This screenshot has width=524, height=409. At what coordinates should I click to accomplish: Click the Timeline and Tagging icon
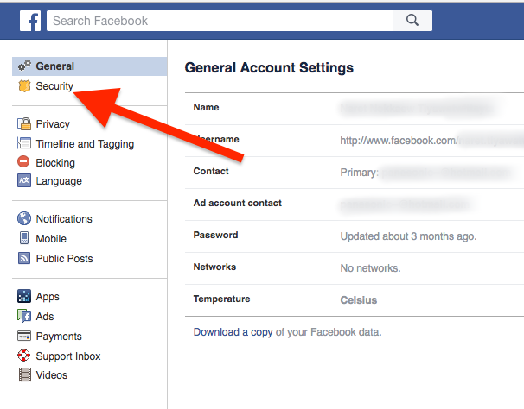(x=24, y=143)
